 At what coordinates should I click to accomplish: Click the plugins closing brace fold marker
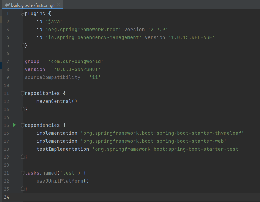pyautogui.click(x=23, y=45)
